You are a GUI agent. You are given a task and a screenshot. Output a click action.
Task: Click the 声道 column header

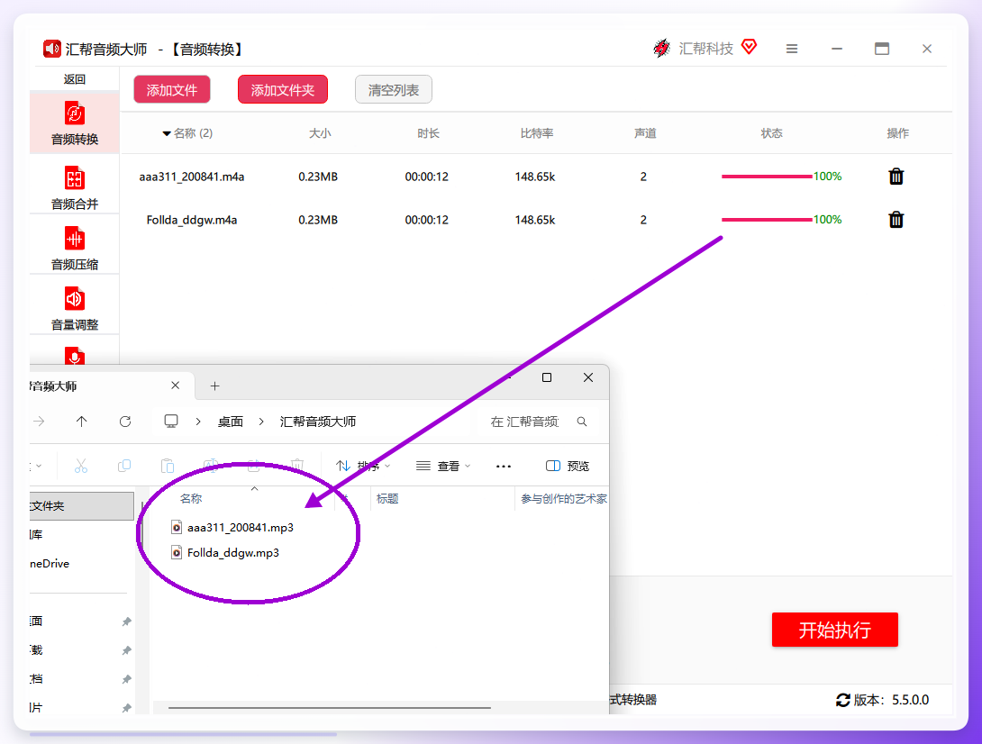(645, 133)
